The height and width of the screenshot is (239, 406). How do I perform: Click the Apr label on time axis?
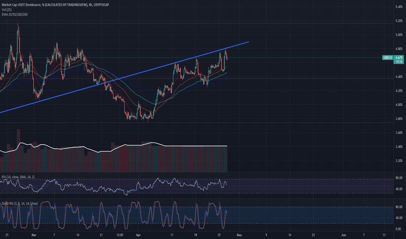tap(138, 235)
